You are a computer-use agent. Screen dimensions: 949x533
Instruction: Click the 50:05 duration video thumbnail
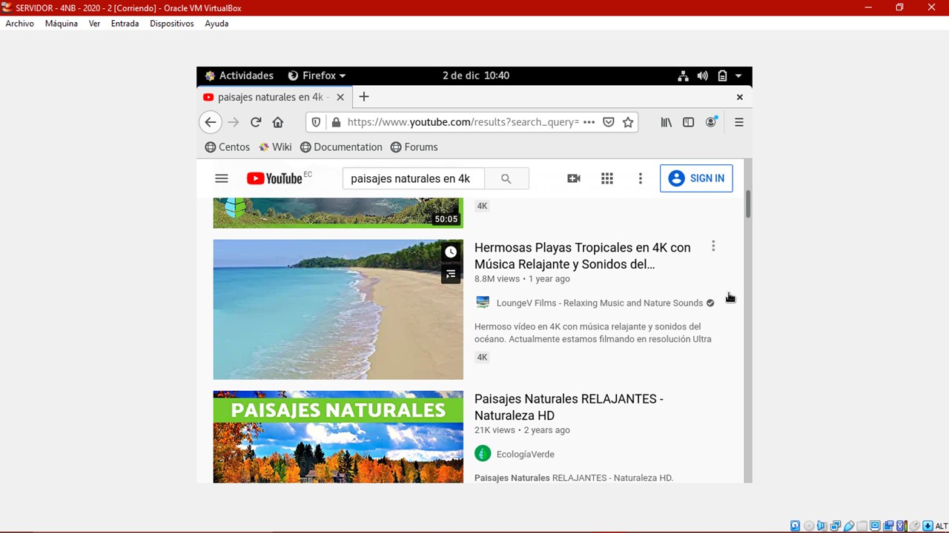pos(338,212)
